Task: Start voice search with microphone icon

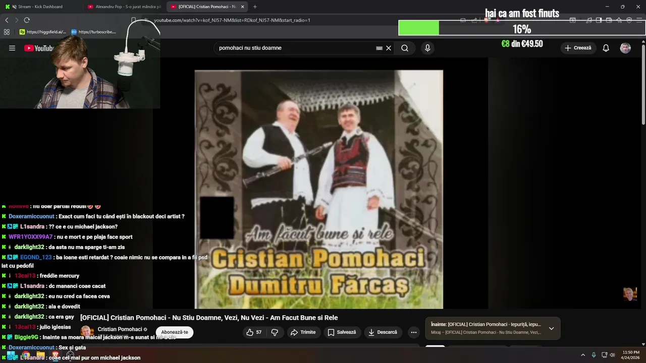Action: point(427,48)
